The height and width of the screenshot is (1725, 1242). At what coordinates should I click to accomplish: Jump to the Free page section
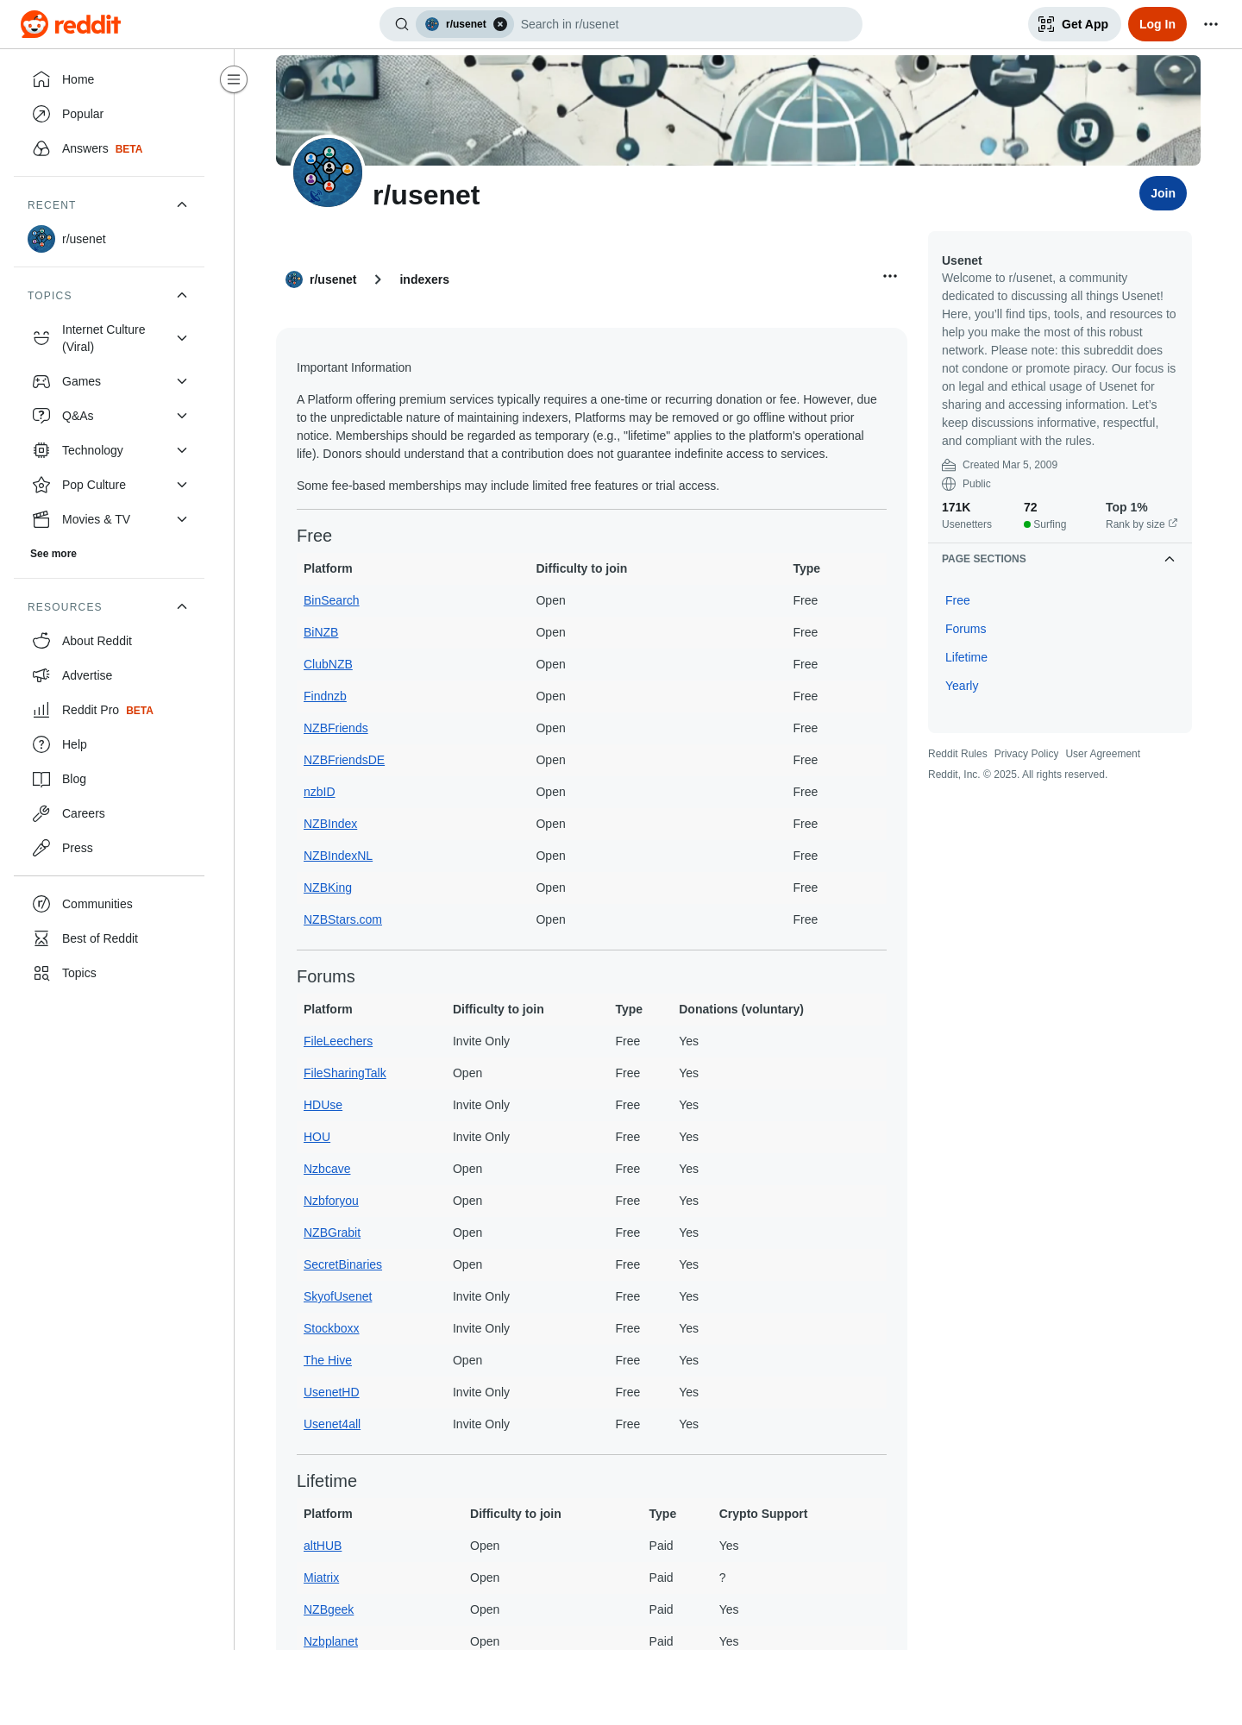coord(957,600)
